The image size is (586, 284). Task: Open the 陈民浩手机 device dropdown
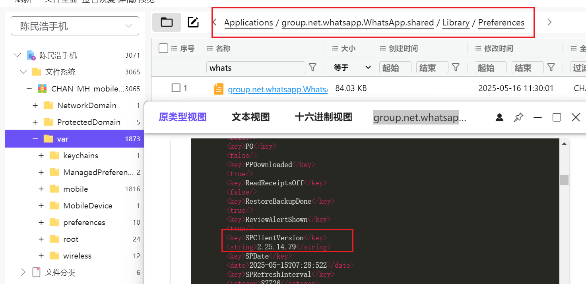75,26
